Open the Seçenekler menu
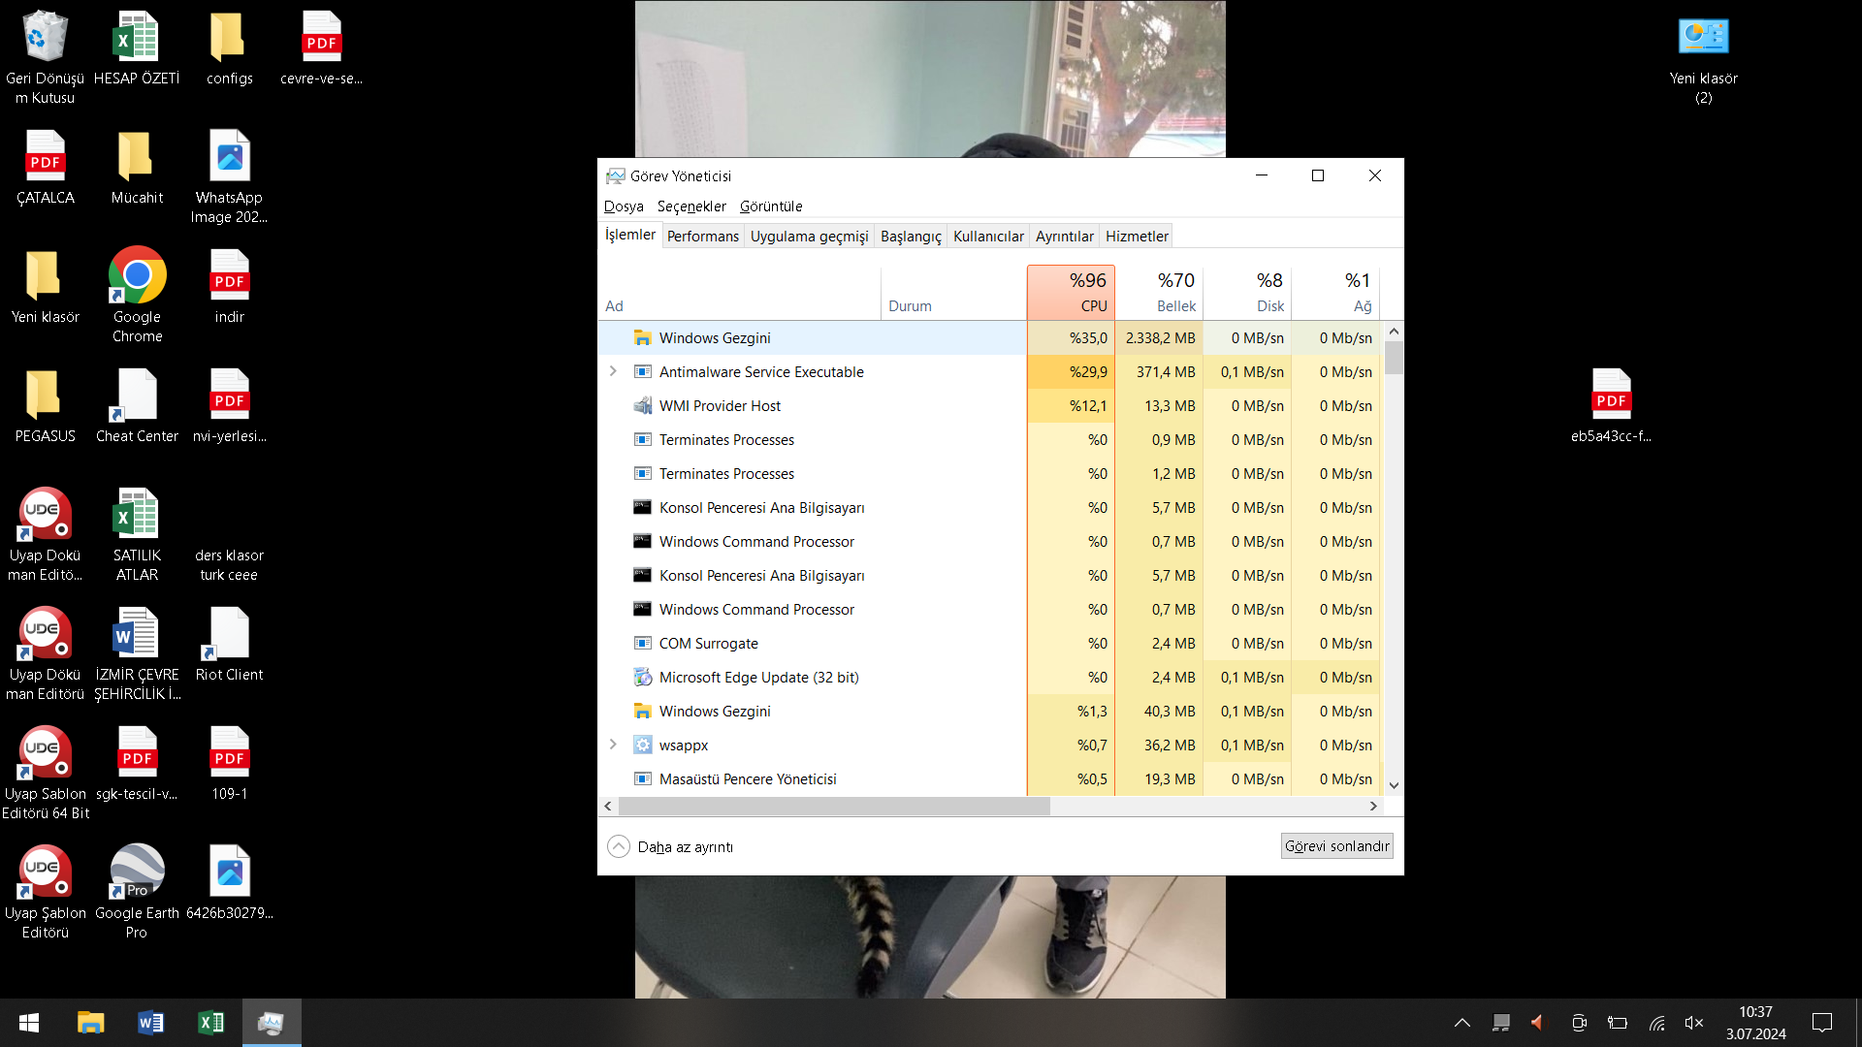 [x=690, y=206]
